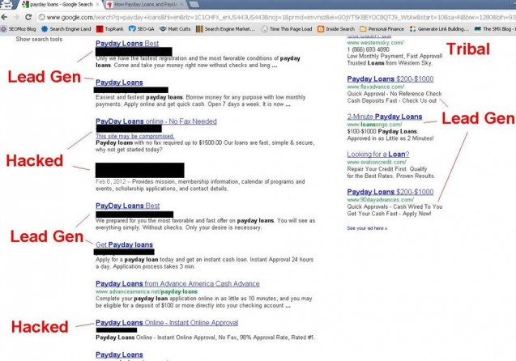Open 'PayDay Loans online - No Fax Needed' result
The height and width of the screenshot is (361, 516).
click(x=156, y=121)
